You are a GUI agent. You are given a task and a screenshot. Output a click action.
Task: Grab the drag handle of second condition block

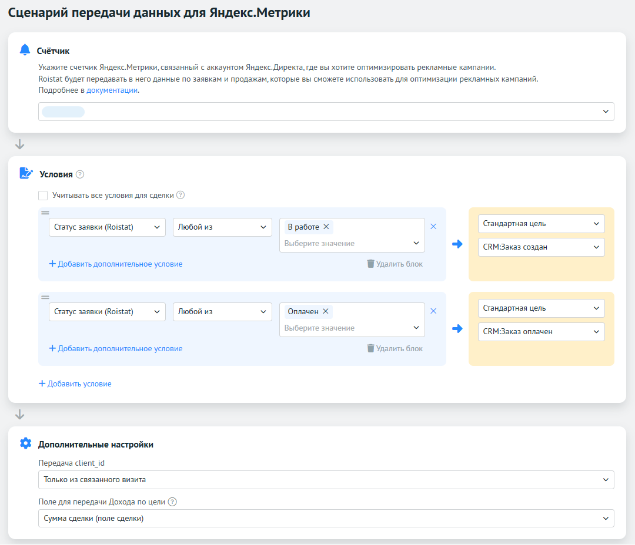45,297
